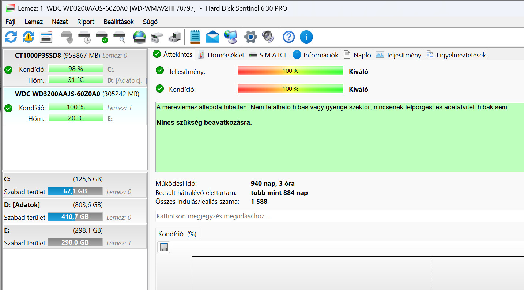Click the 410,7 GB free space bar
The height and width of the screenshot is (290, 524).
coord(75,217)
